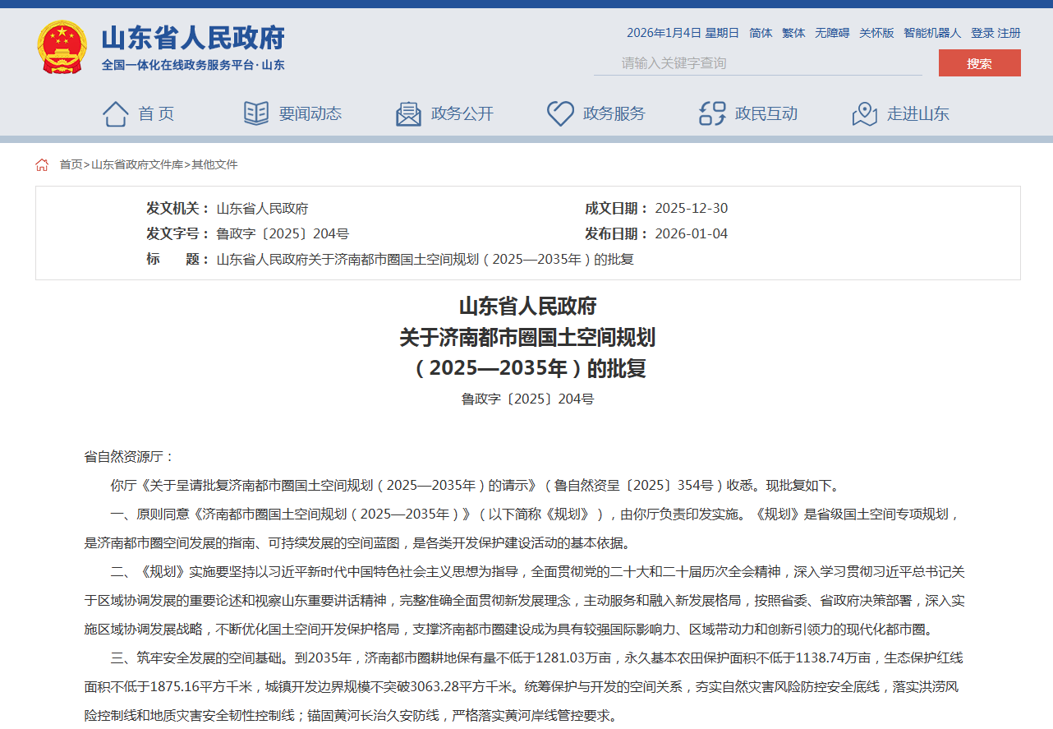
Task: Turn on 关怀版 care mode
Action: pos(876,33)
